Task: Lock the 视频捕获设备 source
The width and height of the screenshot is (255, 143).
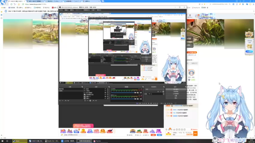Action: pyautogui.click(x=107, y=94)
